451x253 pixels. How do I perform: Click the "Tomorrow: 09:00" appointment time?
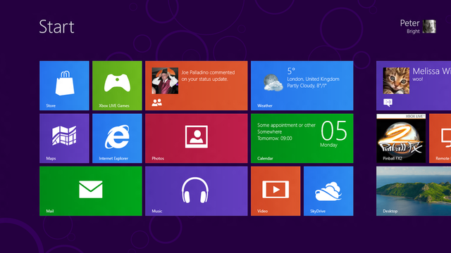(275, 138)
